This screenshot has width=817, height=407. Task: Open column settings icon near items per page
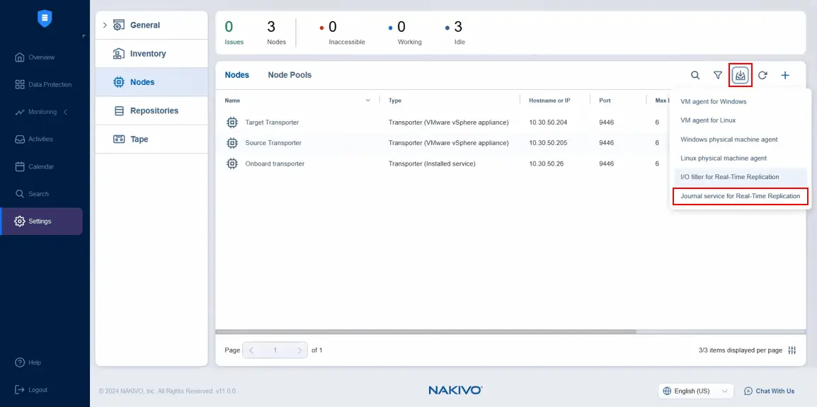pos(792,350)
